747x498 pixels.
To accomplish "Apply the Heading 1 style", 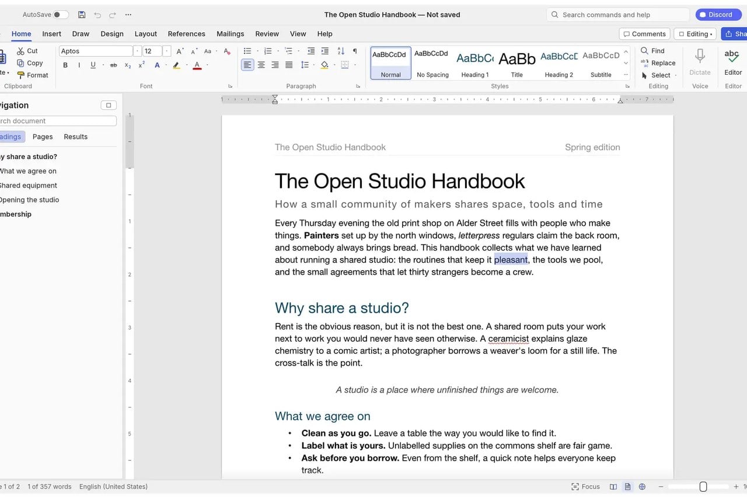I will pos(476,63).
